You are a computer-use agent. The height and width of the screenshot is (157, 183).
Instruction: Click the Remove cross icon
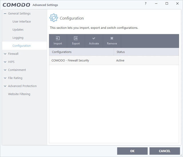[x=112, y=38]
